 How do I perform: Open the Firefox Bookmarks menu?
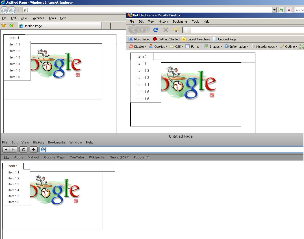(180, 21)
